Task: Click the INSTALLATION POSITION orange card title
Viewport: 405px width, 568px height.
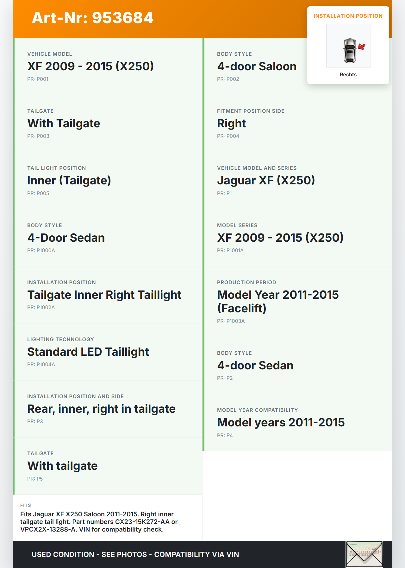Action: pyautogui.click(x=348, y=16)
